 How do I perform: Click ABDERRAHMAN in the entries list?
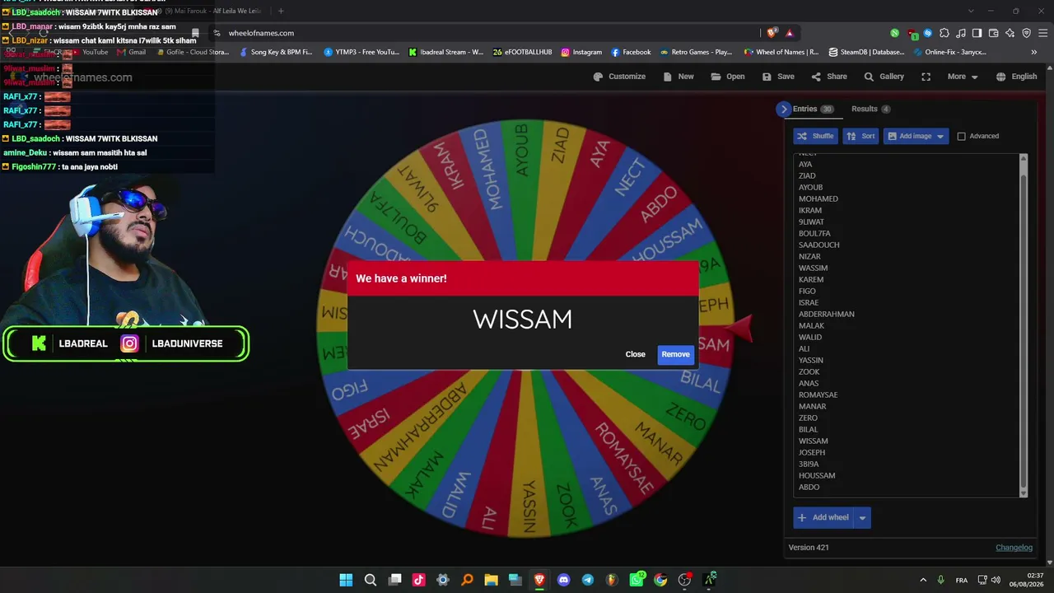pos(827,314)
